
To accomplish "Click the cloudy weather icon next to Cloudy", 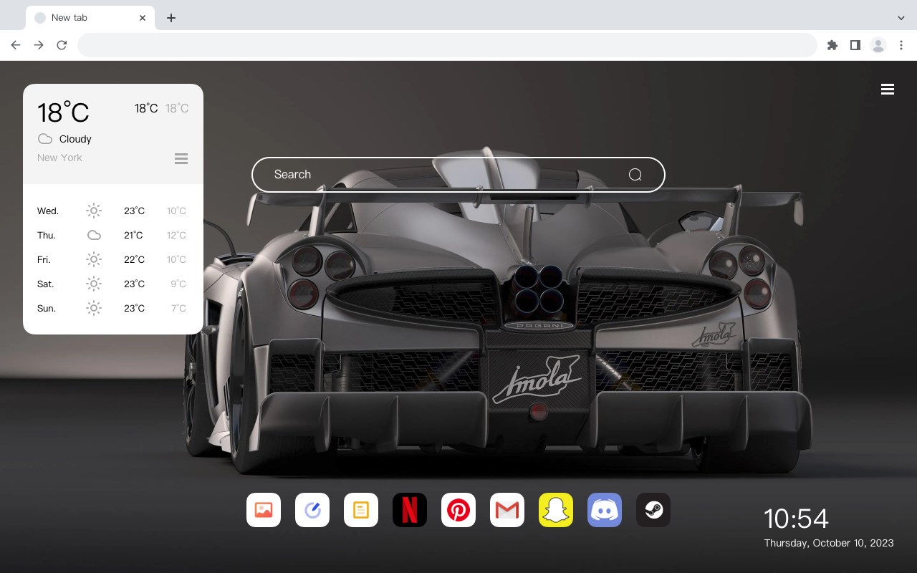I will click(45, 139).
